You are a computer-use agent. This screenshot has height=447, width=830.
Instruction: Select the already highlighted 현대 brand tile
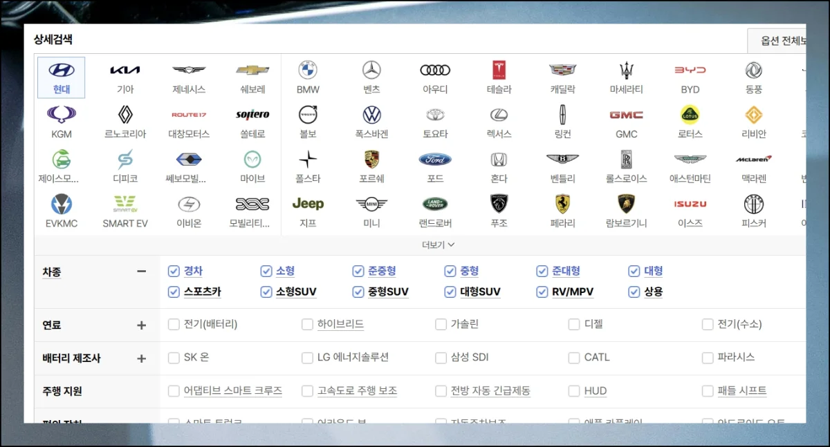(x=62, y=77)
